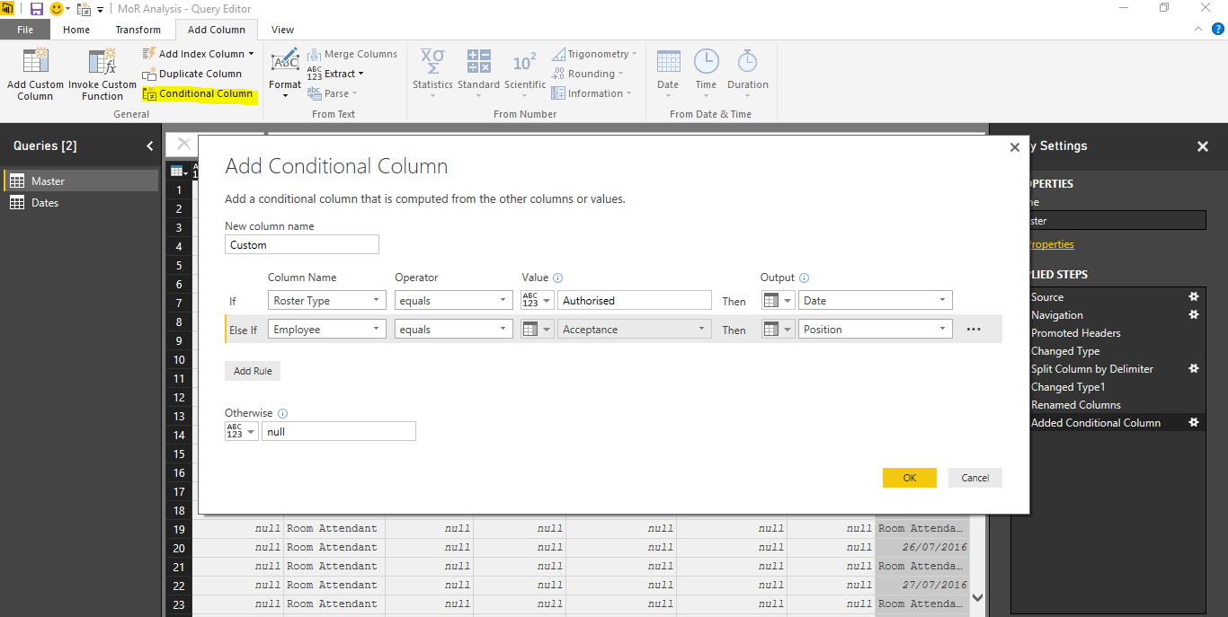Screen dimensions: 1228x617
Task: Click the New column name field
Action: pos(302,244)
